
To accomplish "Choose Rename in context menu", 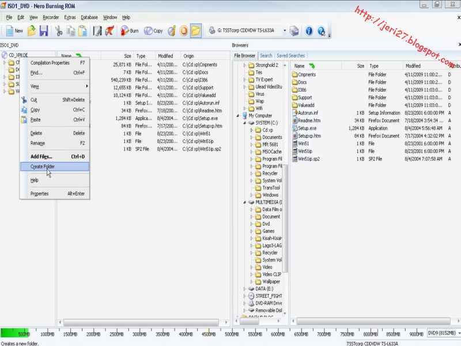I will [55, 143].
